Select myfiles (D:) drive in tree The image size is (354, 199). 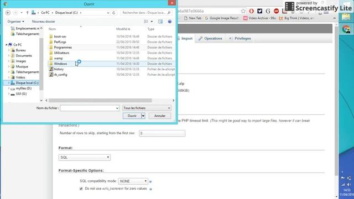pos(23,88)
